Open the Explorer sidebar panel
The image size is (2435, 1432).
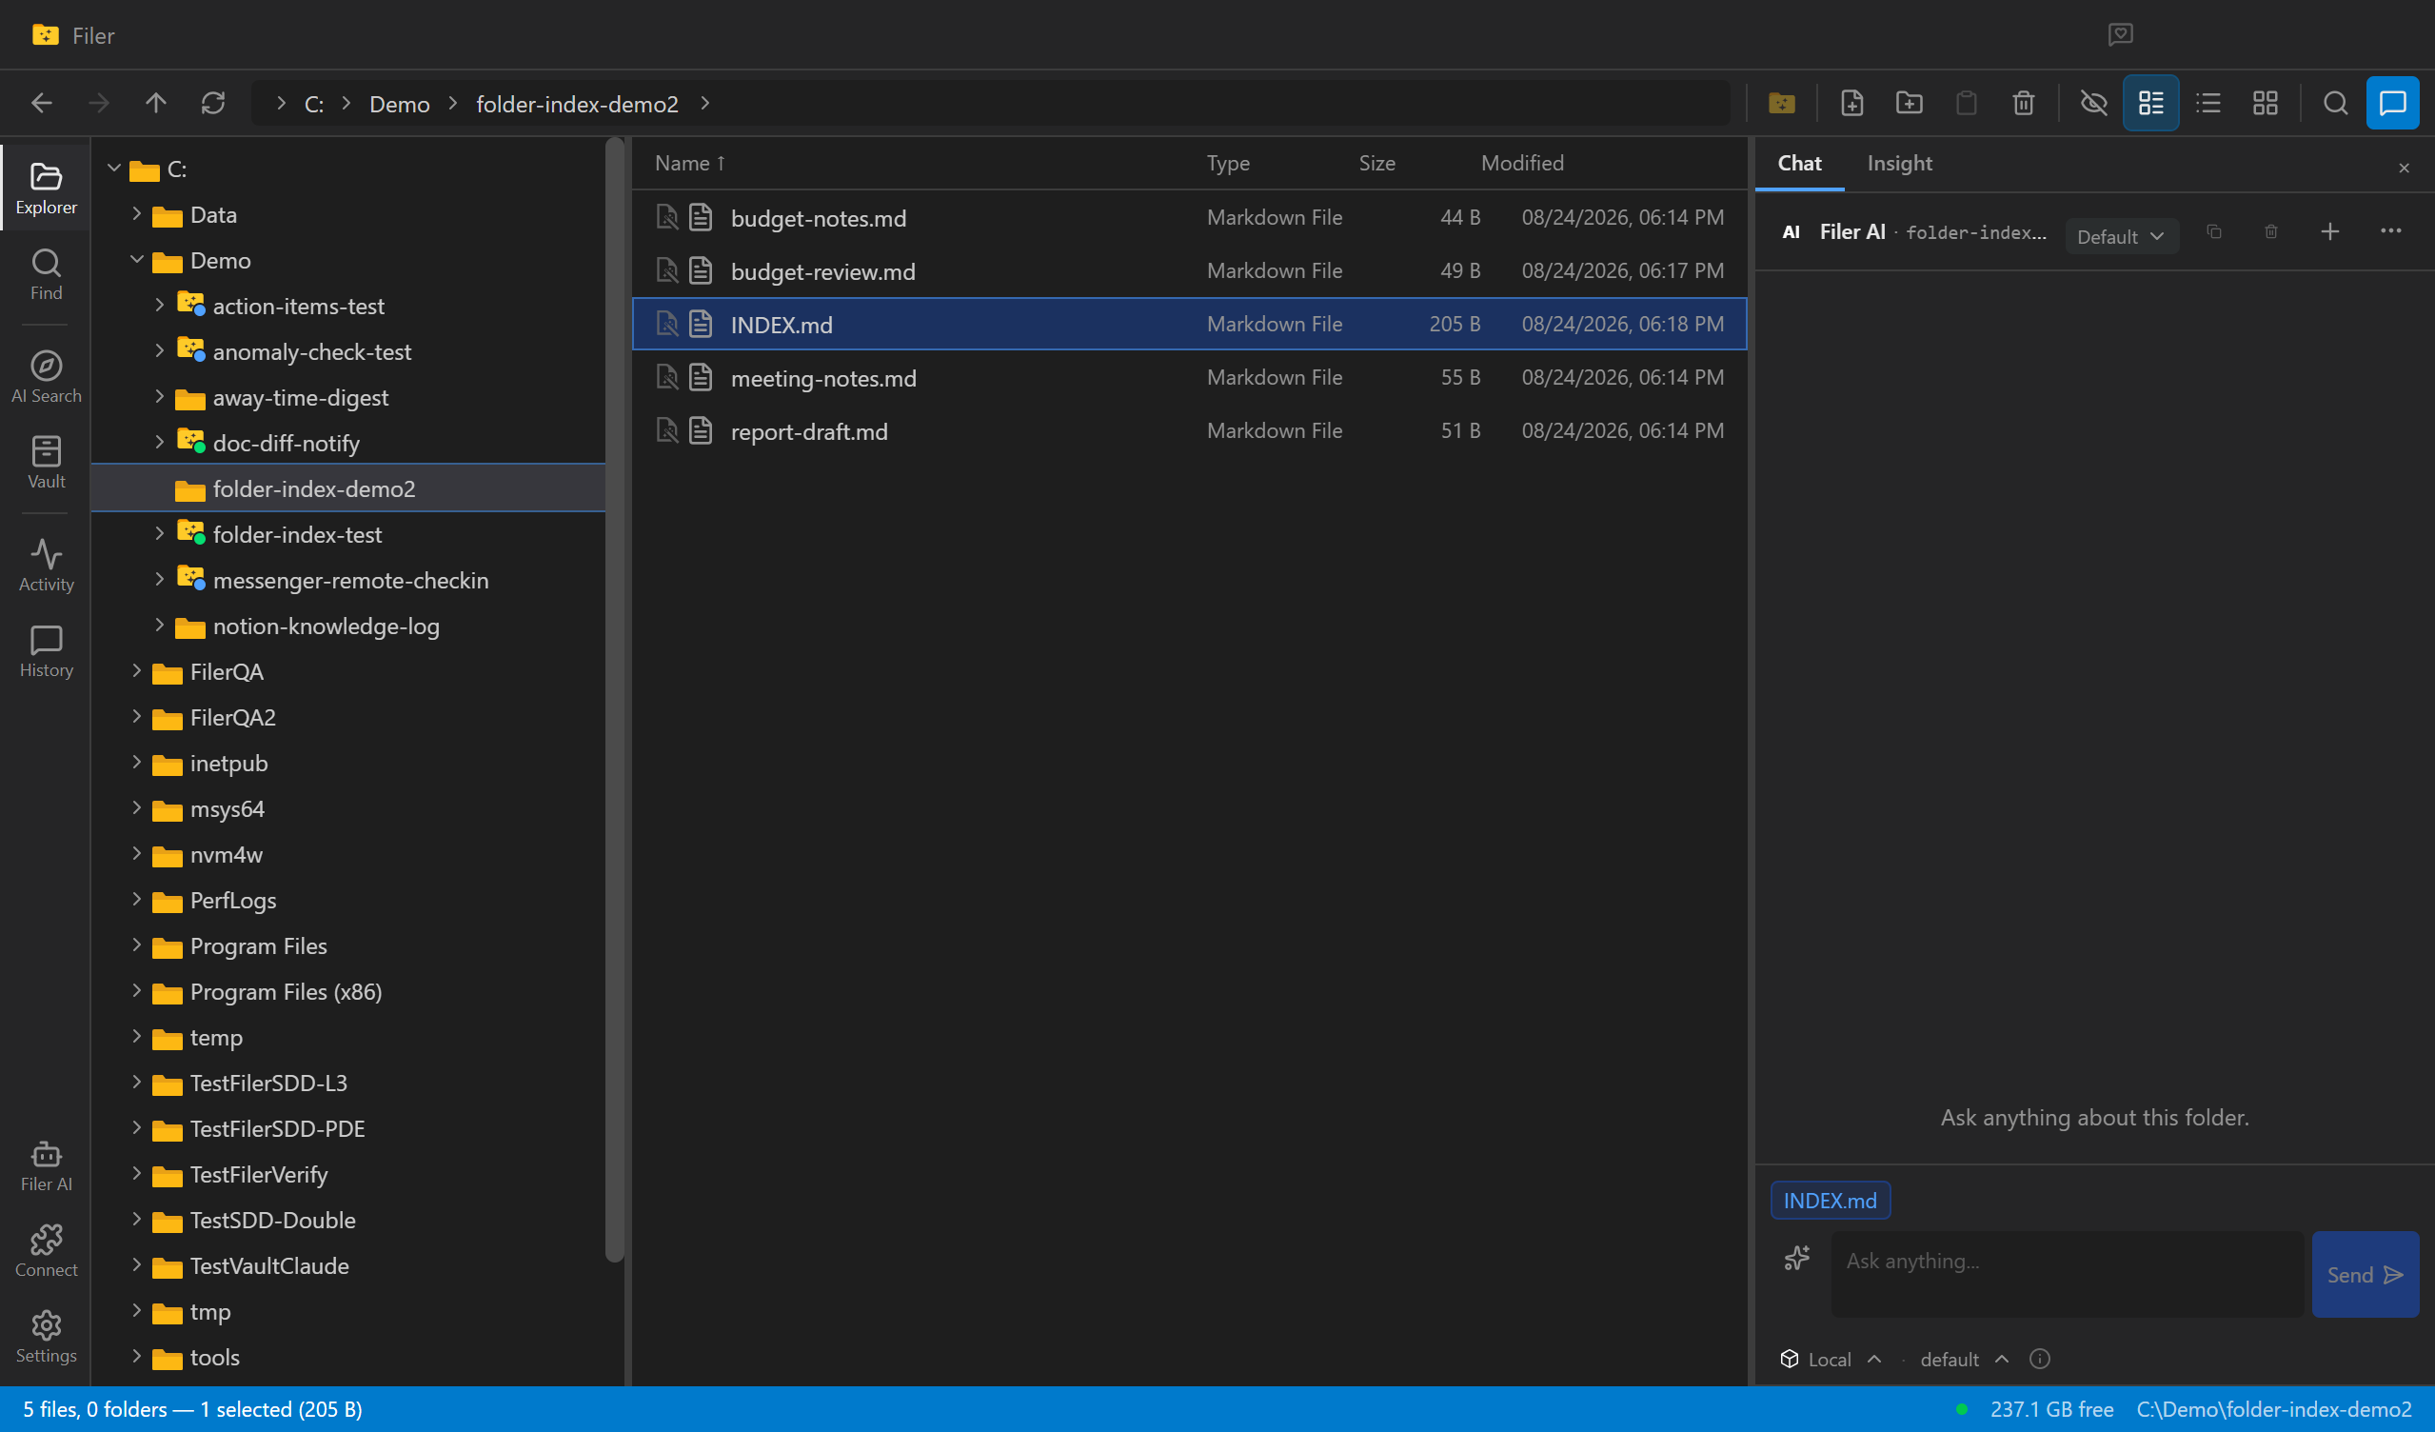pyautogui.click(x=46, y=189)
